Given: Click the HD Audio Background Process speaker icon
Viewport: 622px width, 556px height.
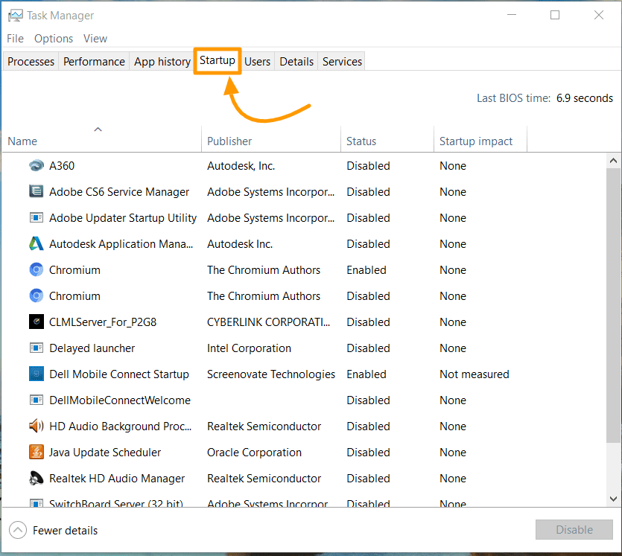Looking at the screenshot, I should [x=36, y=426].
